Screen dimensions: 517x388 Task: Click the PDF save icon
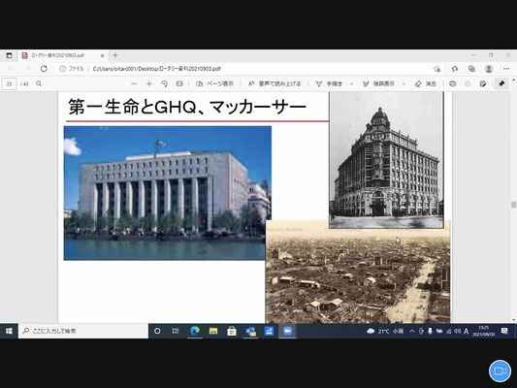[468, 83]
